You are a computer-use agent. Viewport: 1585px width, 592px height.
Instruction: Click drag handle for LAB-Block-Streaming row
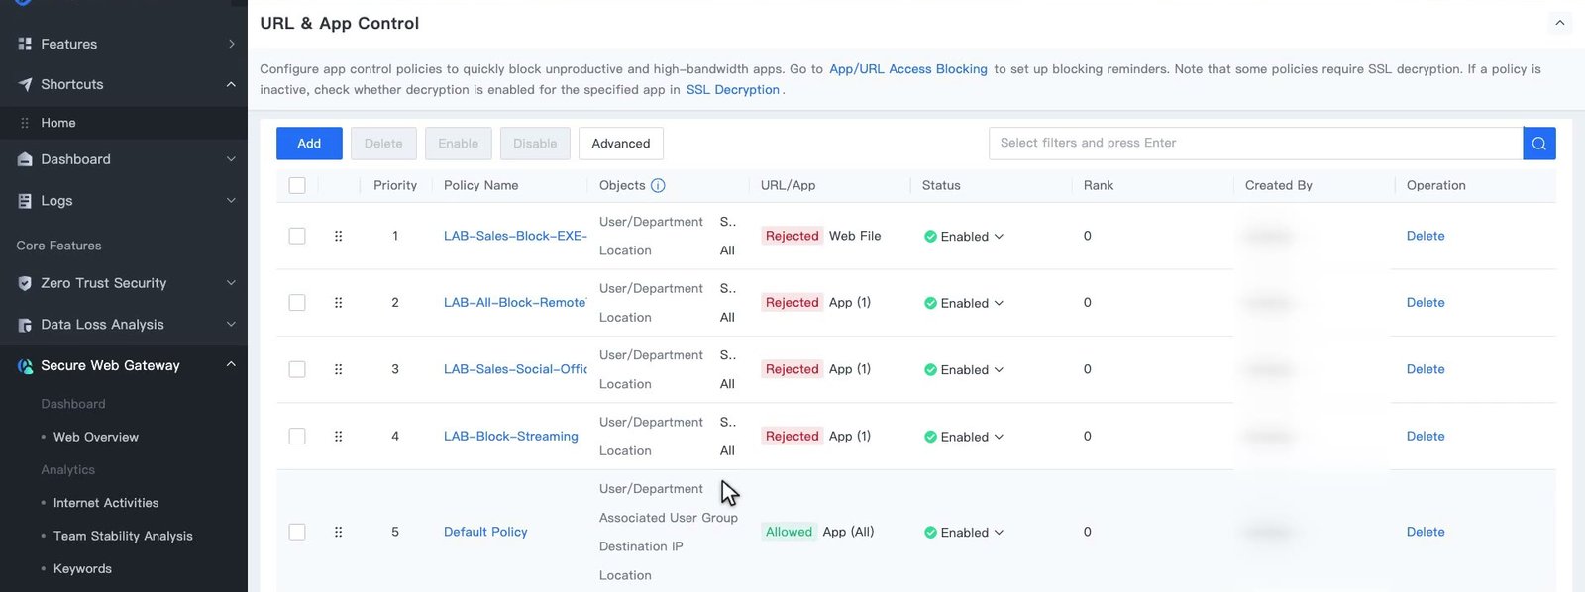pos(338,437)
